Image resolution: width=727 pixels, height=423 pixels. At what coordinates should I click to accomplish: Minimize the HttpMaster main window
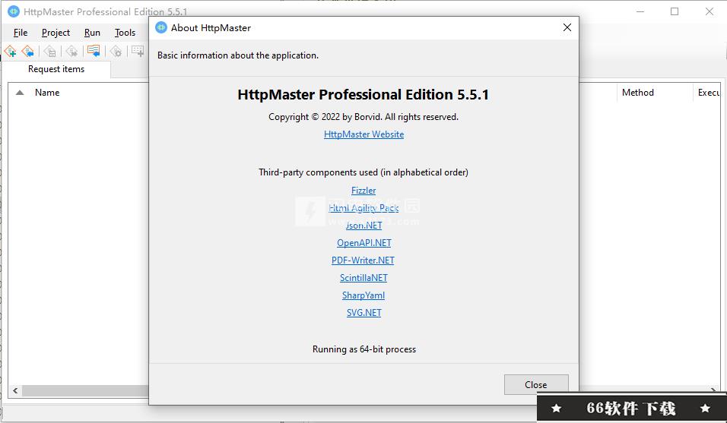point(640,11)
